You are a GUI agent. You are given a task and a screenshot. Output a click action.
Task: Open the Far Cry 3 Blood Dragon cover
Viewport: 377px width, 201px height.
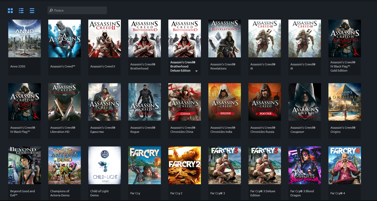click(305, 165)
